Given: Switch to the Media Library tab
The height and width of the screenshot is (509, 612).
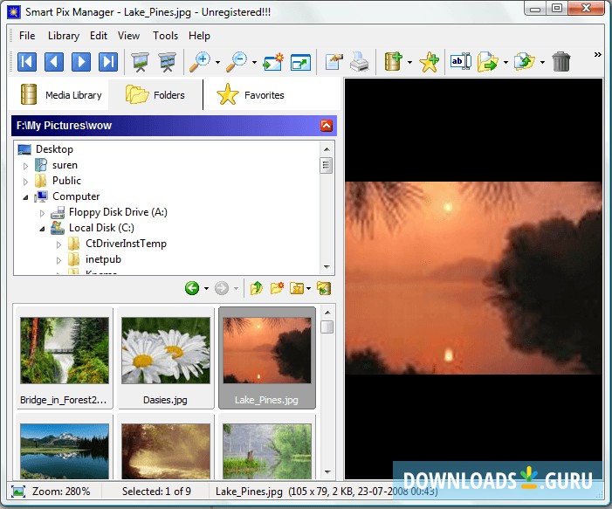Looking at the screenshot, I should point(61,95).
